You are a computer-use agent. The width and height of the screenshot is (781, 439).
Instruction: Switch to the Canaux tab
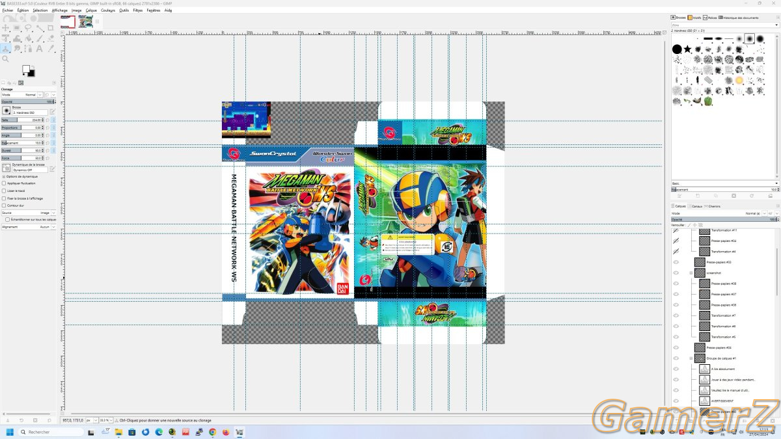coord(696,206)
